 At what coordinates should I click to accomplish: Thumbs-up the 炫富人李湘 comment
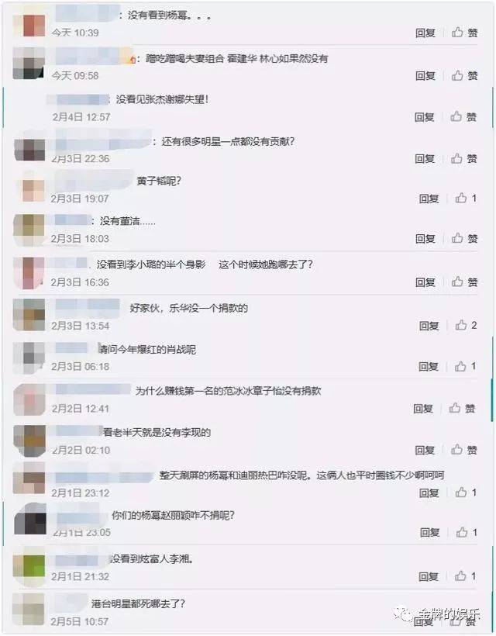click(465, 576)
